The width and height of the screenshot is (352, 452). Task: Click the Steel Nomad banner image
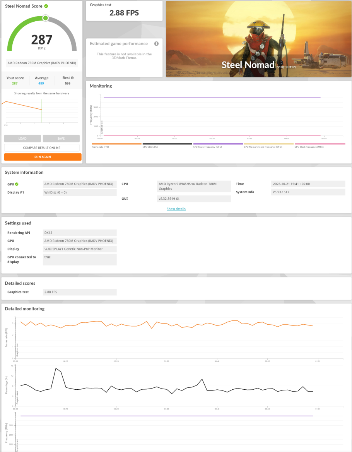[259, 39]
